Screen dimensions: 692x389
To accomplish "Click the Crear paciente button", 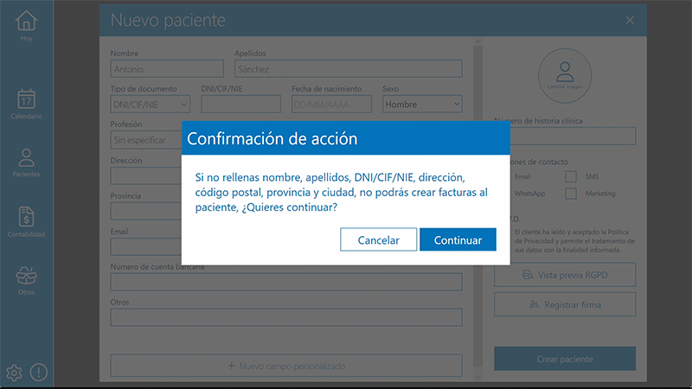I will (x=565, y=359).
